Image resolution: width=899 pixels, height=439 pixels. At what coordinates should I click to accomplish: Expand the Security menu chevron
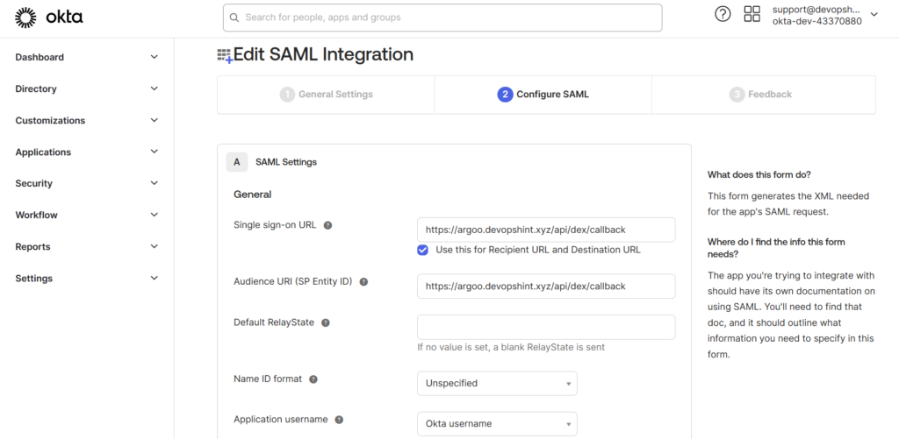(154, 183)
